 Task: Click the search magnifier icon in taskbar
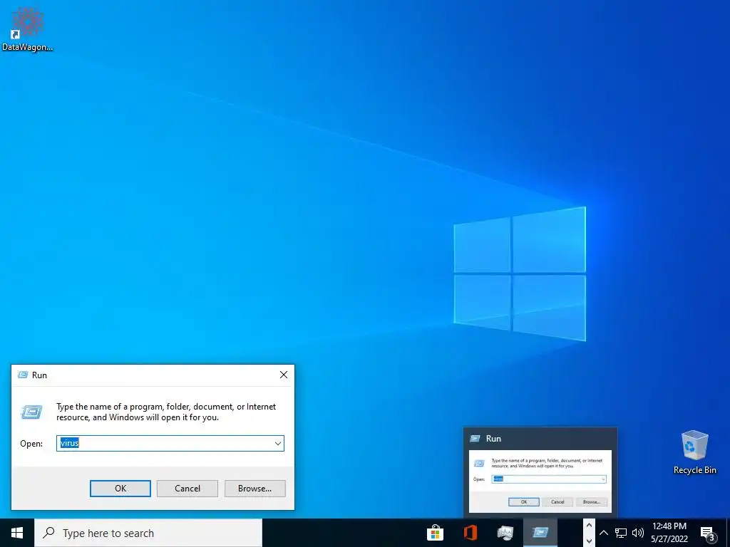48,533
